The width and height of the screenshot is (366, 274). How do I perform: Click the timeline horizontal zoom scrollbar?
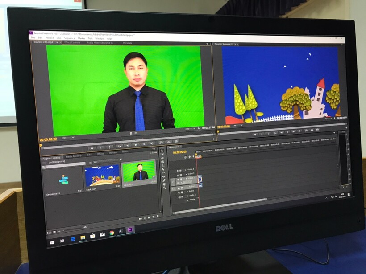pyautogui.click(x=220, y=206)
